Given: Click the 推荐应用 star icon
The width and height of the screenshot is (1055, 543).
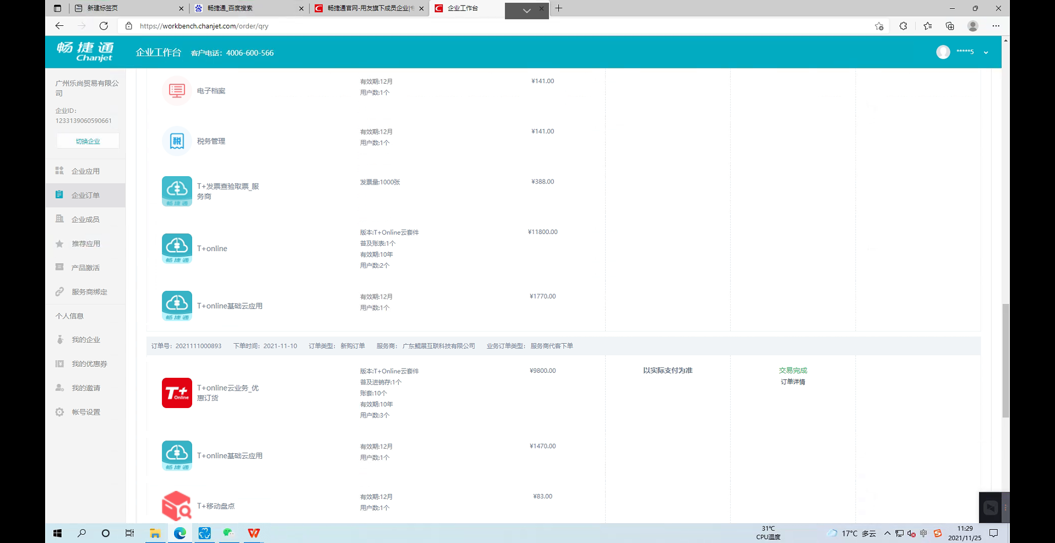Looking at the screenshot, I should [x=59, y=243].
